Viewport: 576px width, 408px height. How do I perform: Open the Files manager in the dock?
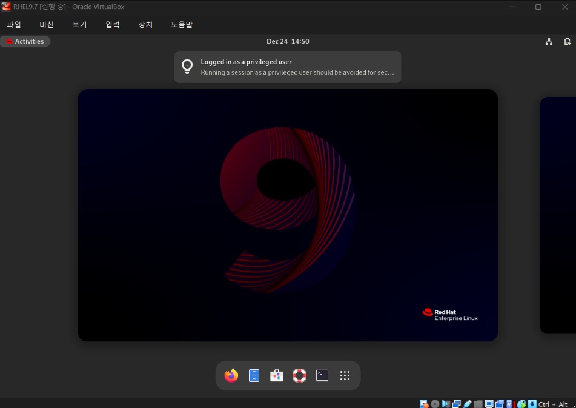pos(254,375)
